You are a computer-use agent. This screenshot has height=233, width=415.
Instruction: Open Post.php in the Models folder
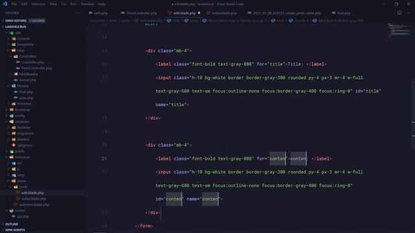(26, 92)
